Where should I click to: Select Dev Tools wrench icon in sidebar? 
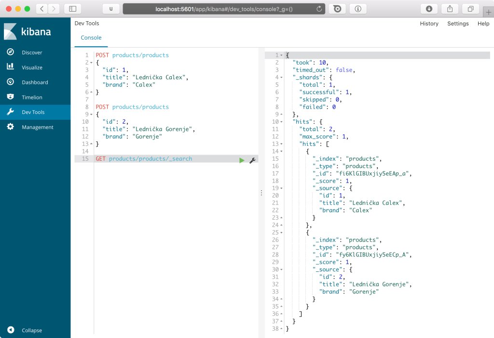[11, 112]
